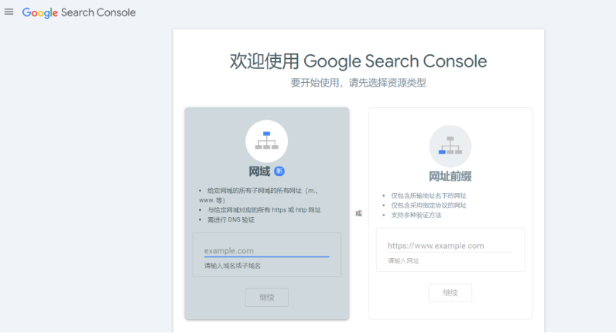616x334 pixels.
Task: Focus the https://www.example.com URL input field
Action: coord(450,246)
